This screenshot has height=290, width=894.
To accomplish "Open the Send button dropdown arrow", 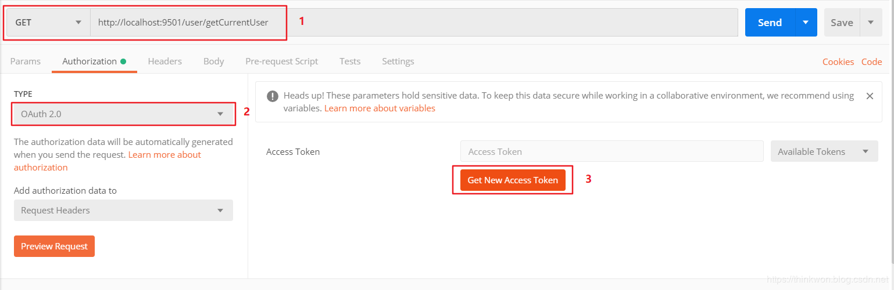I will point(806,23).
